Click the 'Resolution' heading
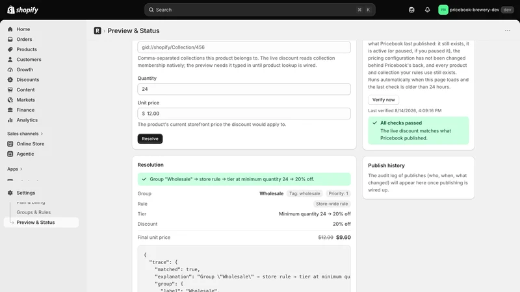Screen dimensions: 520x292 pos(151,165)
